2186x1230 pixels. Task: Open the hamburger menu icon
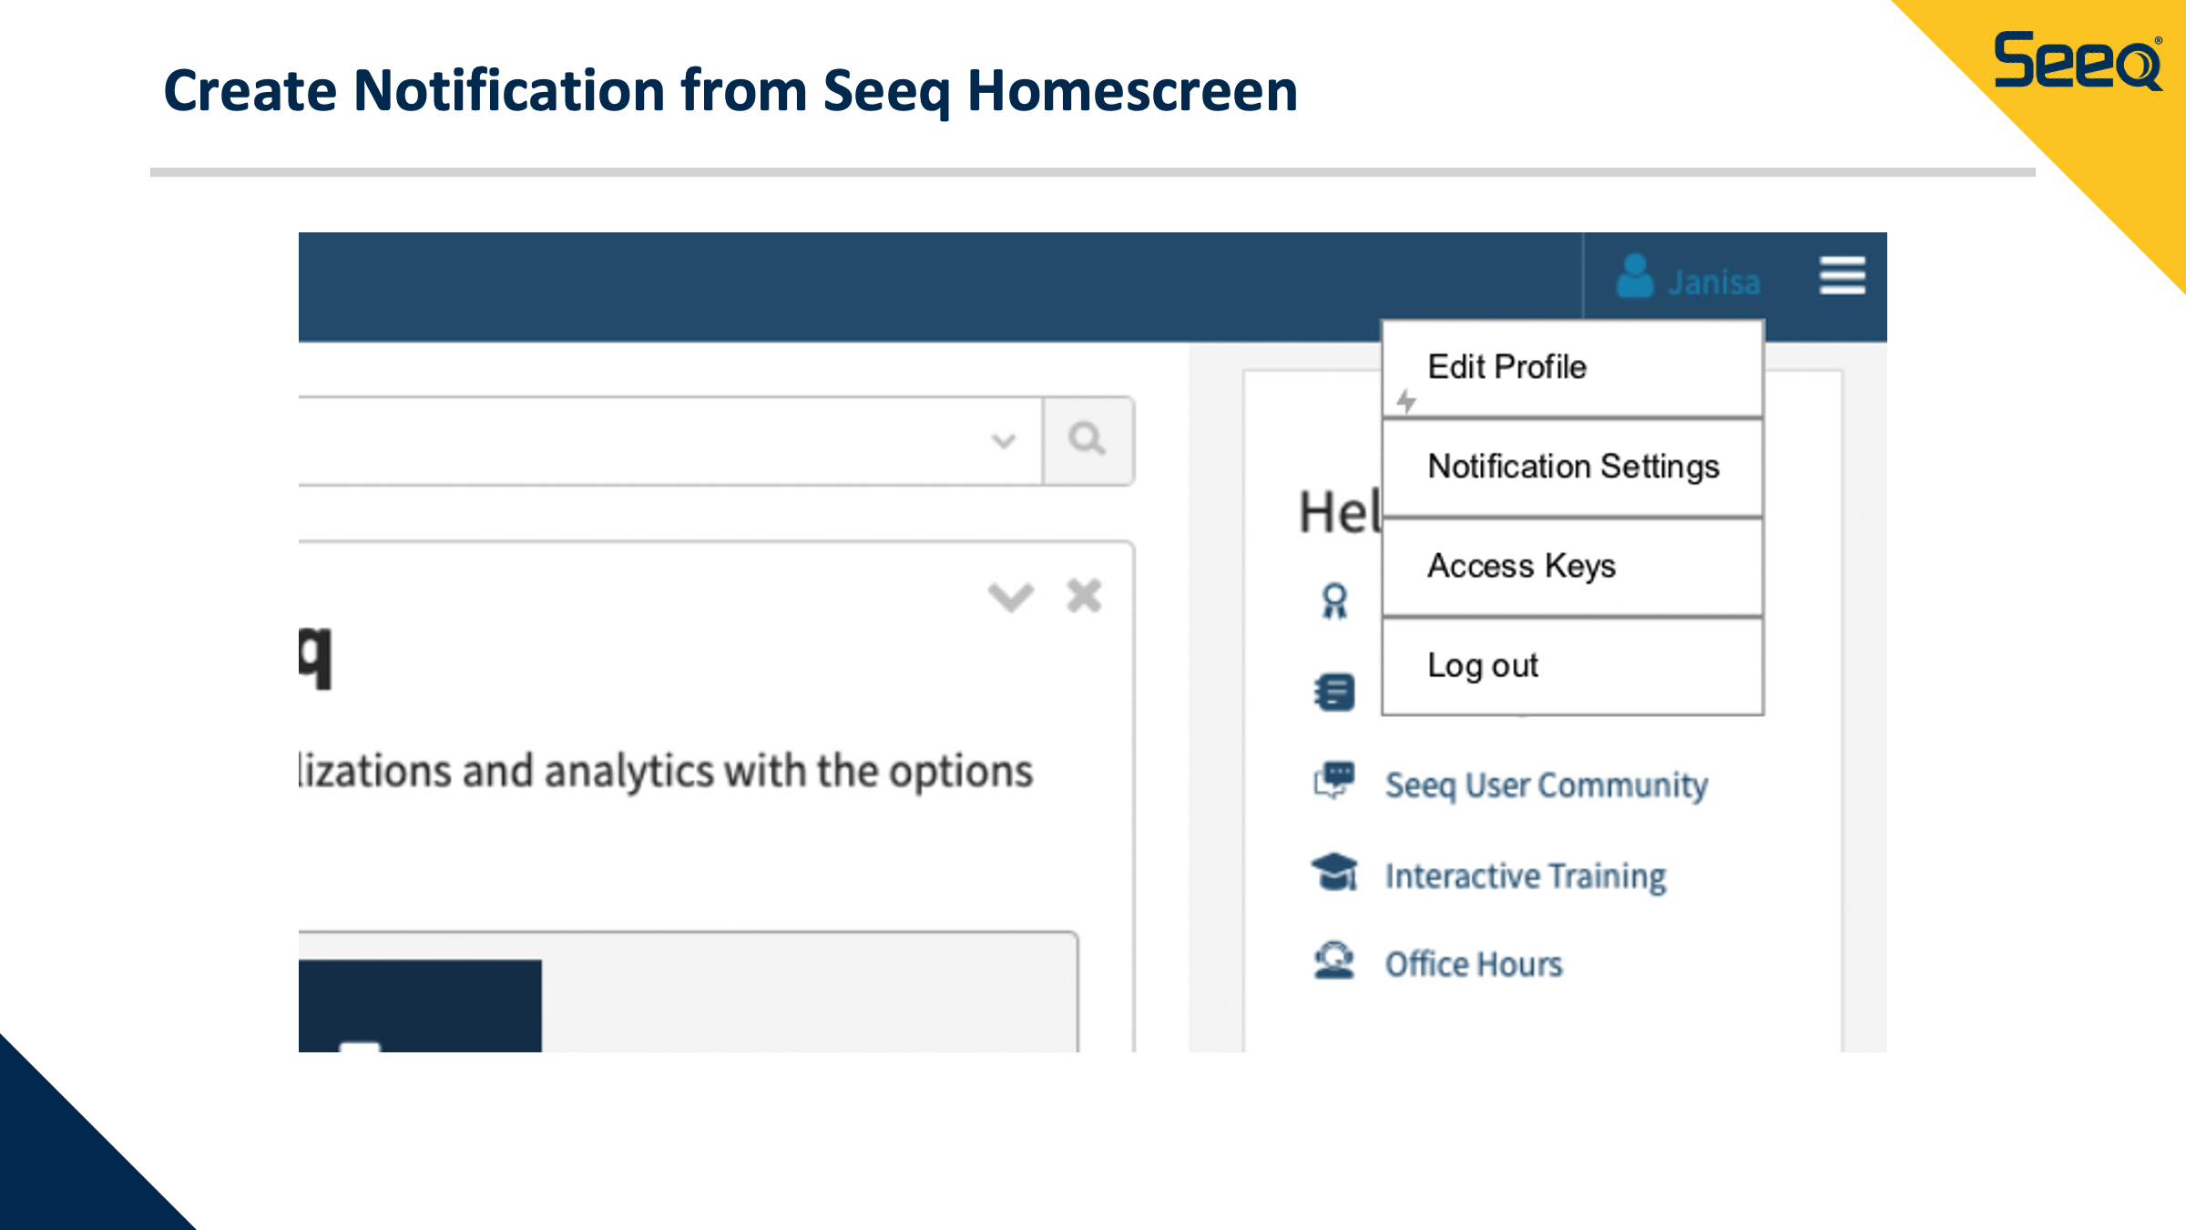click(x=1842, y=276)
